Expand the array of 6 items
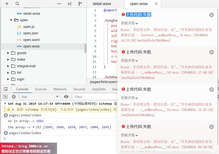This screenshot has width=219, height=154. coord(34,127)
